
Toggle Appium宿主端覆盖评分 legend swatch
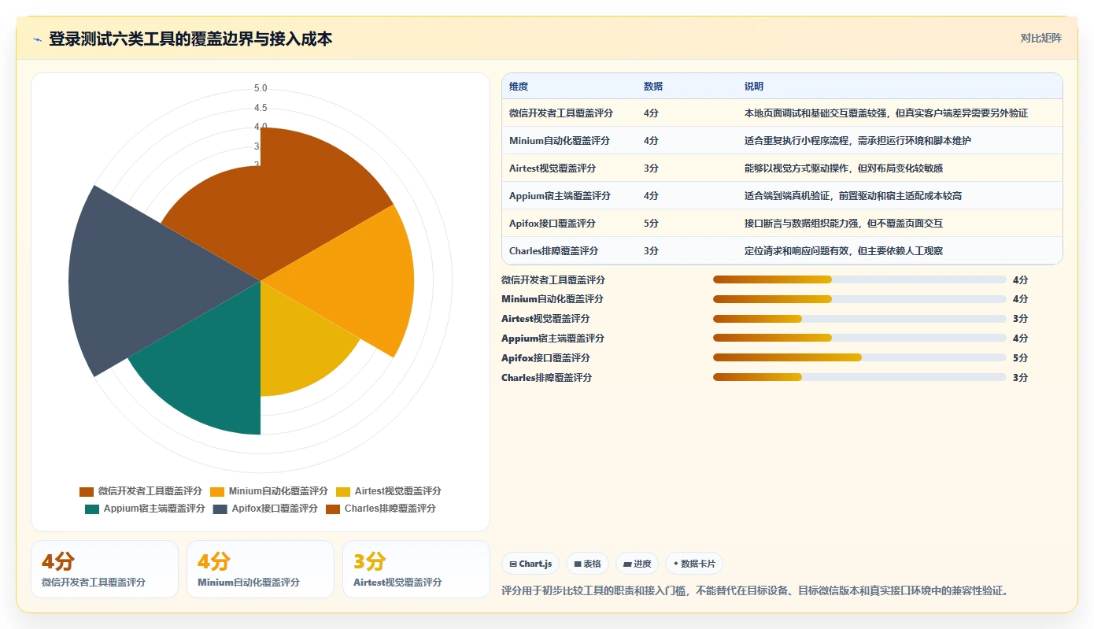tap(92, 509)
